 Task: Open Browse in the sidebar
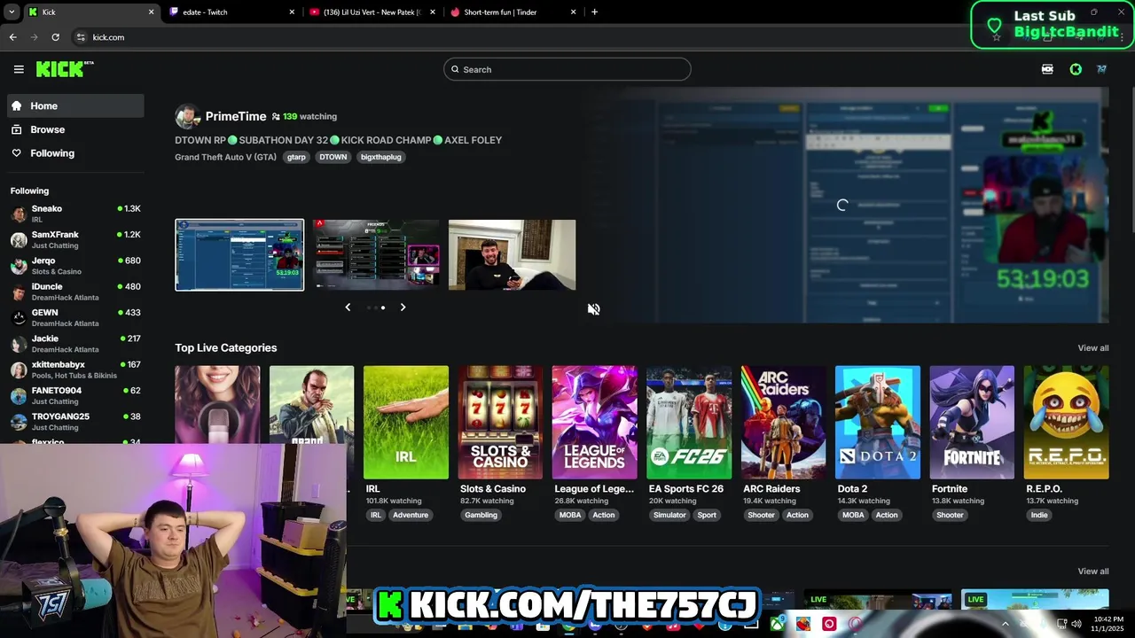(x=75, y=129)
